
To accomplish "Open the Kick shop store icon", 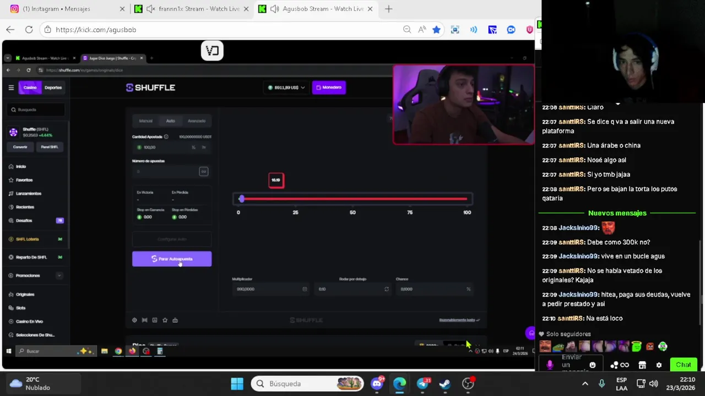I will click(642, 365).
